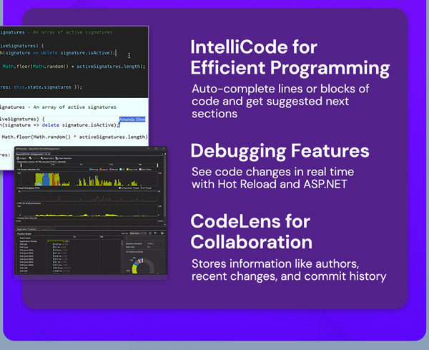Click the profiler graphs vertical scrollbar

(165, 190)
